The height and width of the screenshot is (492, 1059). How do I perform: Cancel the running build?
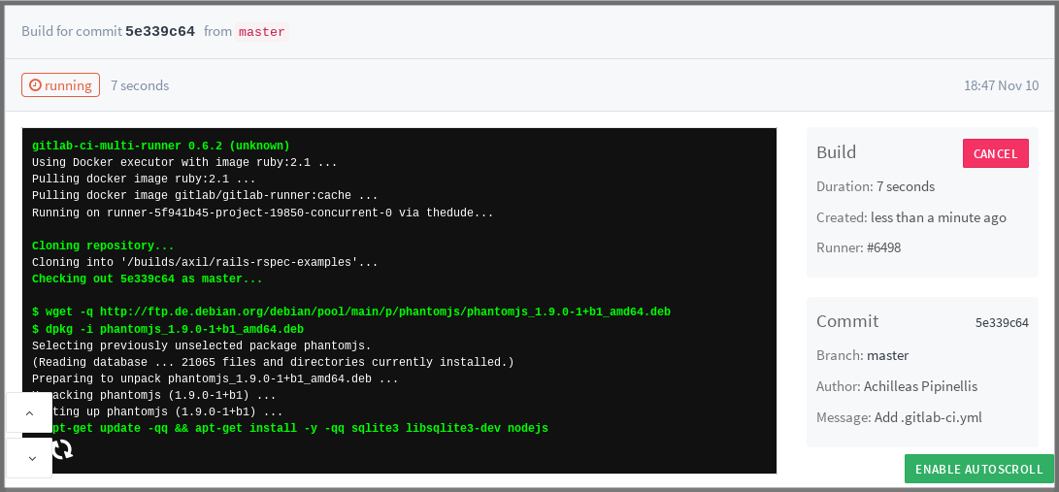tap(995, 153)
